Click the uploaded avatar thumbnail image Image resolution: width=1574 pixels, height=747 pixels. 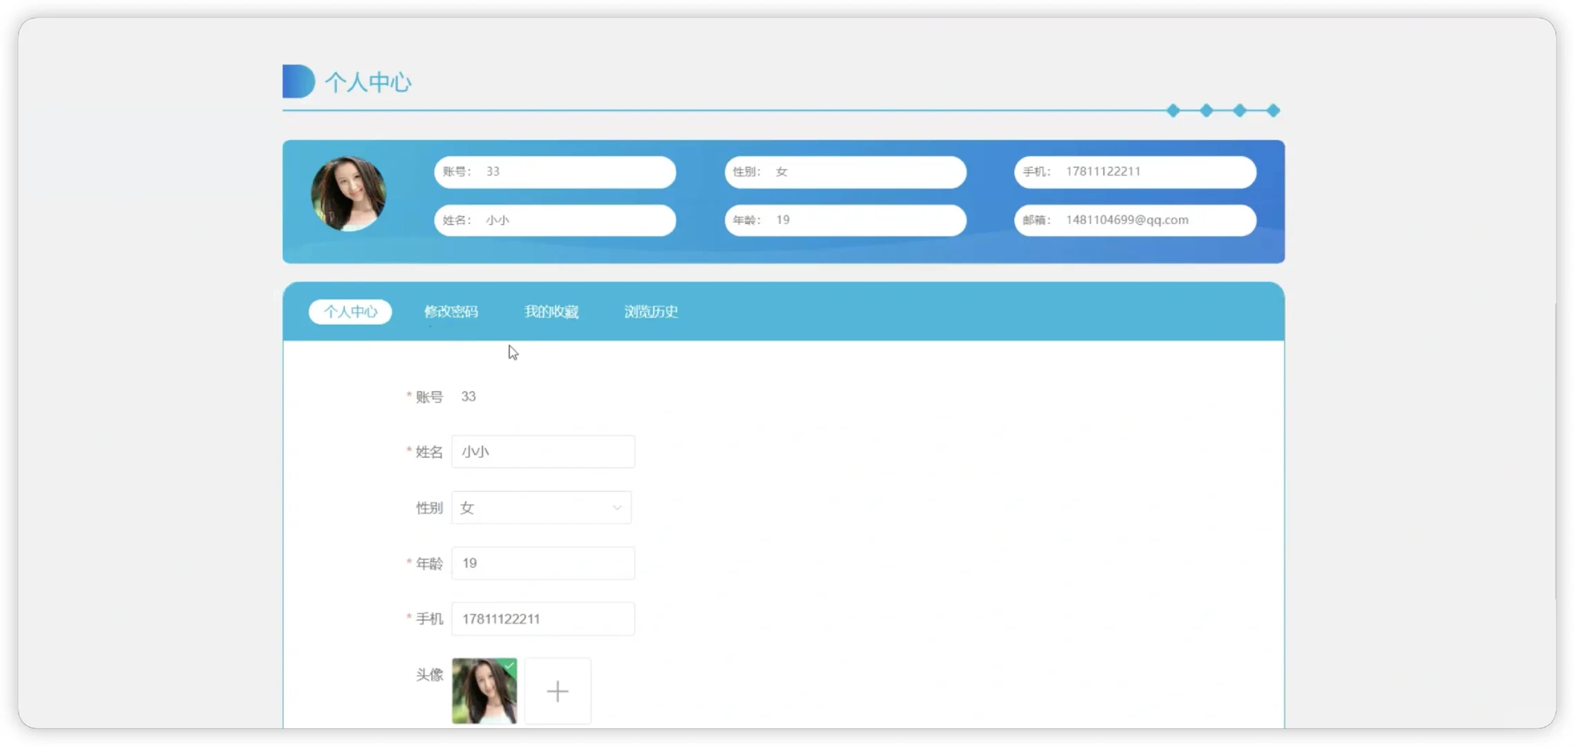[x=484, y=692]
